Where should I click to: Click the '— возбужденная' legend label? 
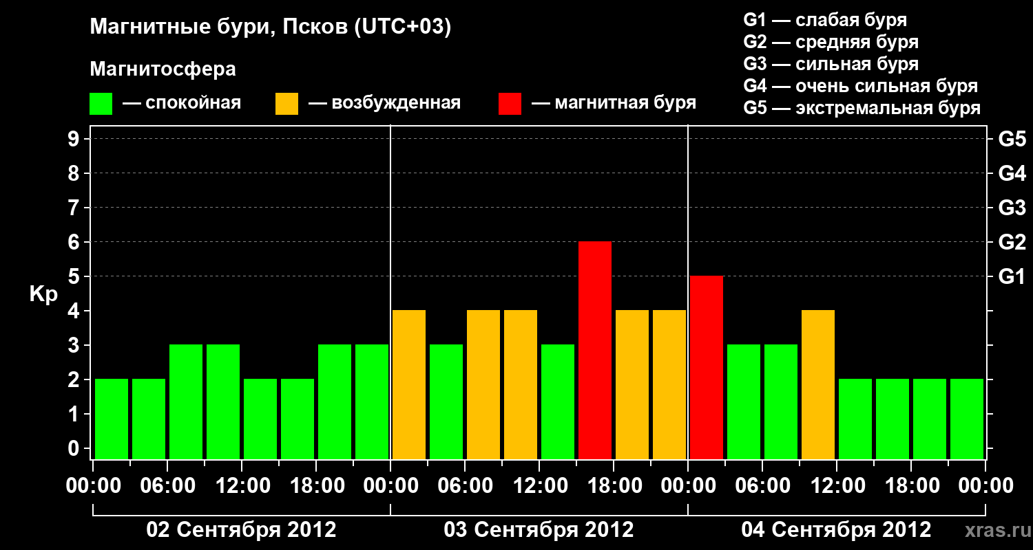[x=384, y=103]
